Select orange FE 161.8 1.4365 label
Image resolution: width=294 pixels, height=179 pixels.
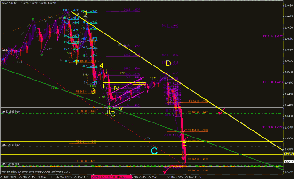[x=198, y=130]
